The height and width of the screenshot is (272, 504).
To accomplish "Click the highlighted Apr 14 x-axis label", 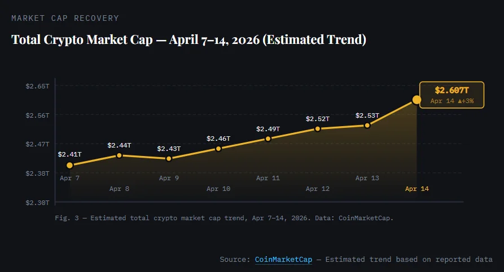I will click(x=417, y=189).
